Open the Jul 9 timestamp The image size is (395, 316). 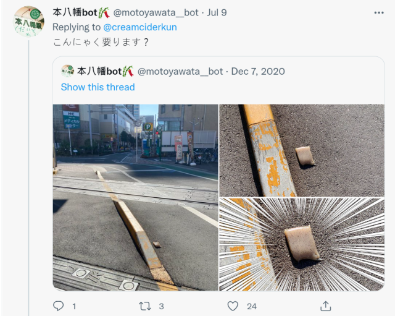point(217,12)
